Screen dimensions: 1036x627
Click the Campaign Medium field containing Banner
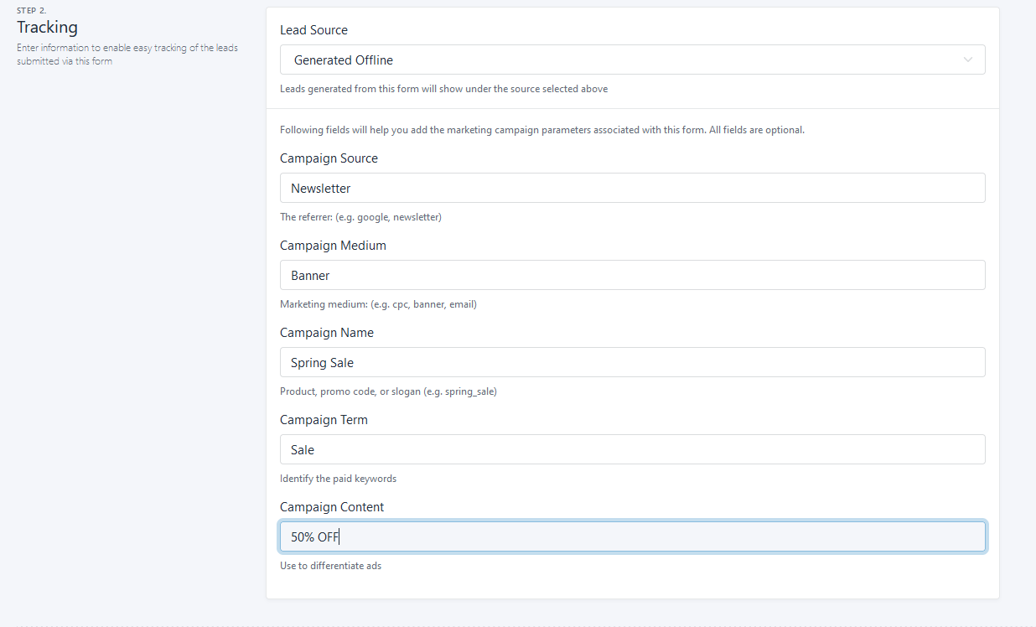[632, 275]
